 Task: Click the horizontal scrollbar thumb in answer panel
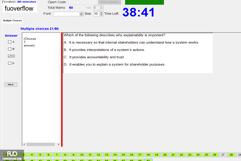[41, 144]
